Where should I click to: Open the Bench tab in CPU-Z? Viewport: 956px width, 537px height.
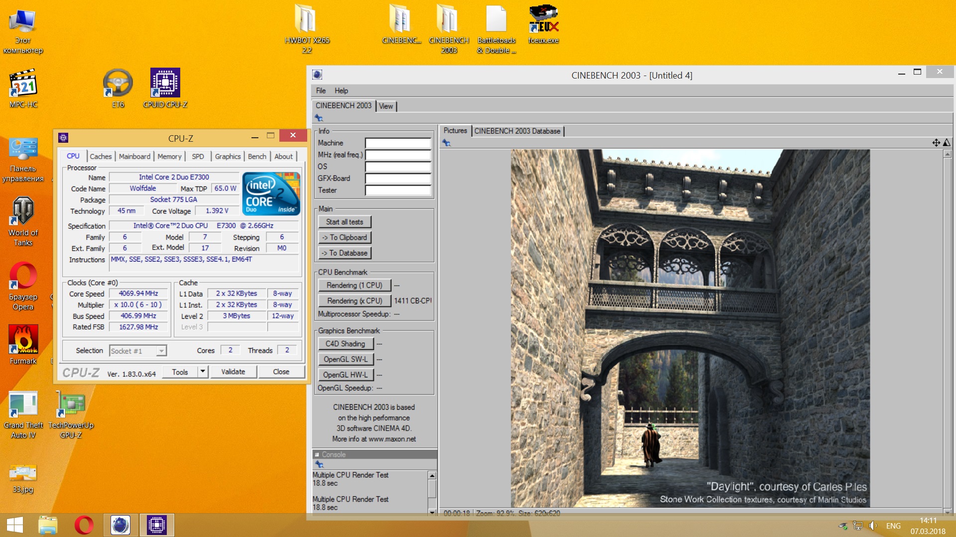point(257,156)
